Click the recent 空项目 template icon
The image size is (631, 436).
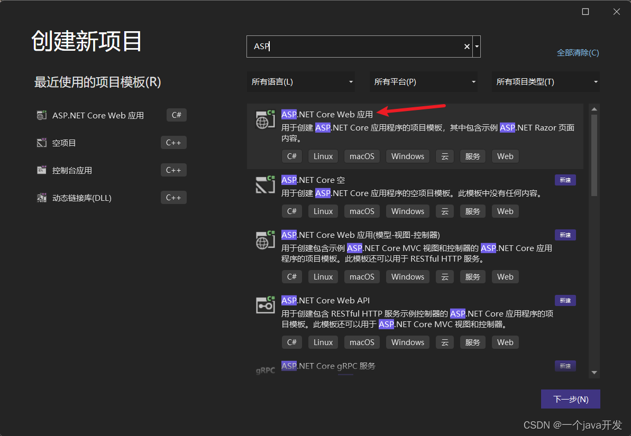click(41, 143)
